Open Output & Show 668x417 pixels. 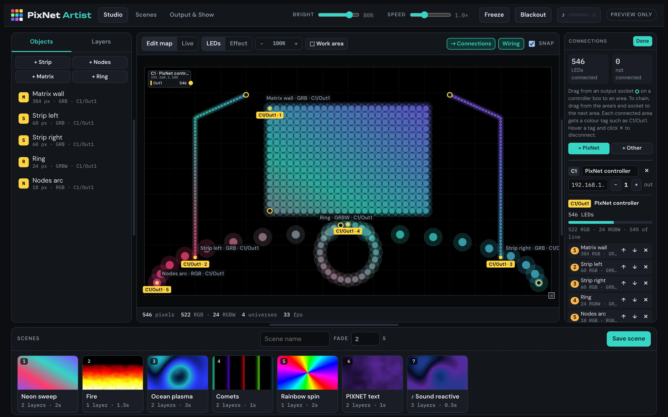tap(192, 15)
